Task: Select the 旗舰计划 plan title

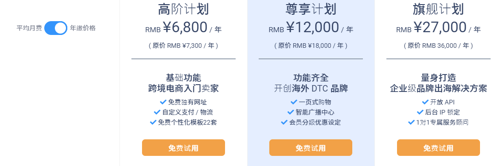Action: (439, 10)
